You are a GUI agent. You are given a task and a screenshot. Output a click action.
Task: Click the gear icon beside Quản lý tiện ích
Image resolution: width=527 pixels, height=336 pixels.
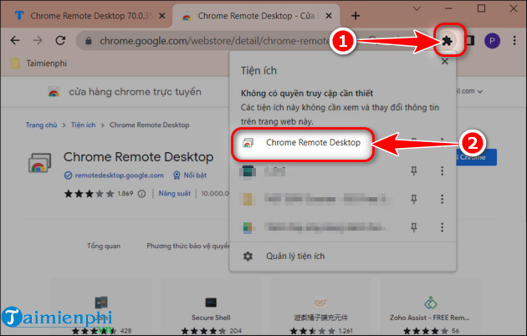[248, 257]
